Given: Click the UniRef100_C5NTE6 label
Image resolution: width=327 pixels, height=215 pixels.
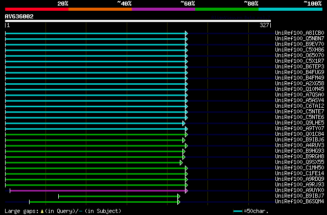Looking at the screenshot, I should [299, 117].
